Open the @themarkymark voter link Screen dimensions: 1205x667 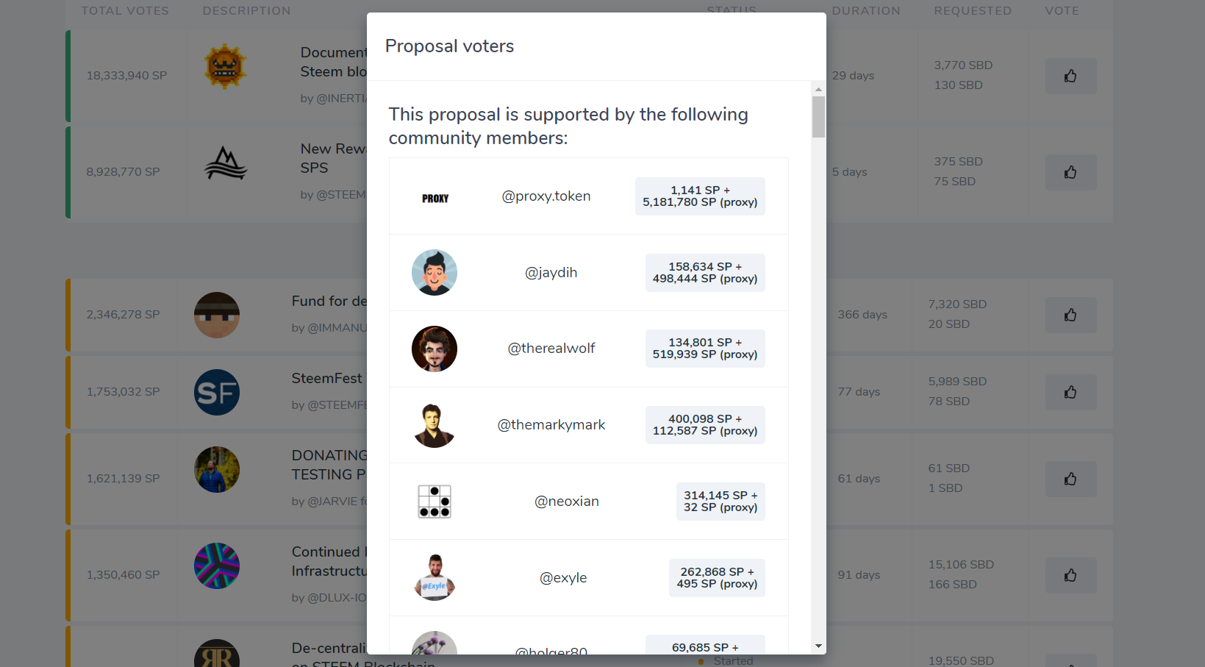coord(551,425)
